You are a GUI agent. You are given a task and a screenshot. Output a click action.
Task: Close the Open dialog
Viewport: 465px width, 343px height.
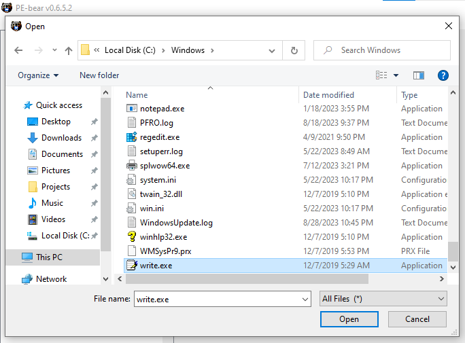click(449, 26)
